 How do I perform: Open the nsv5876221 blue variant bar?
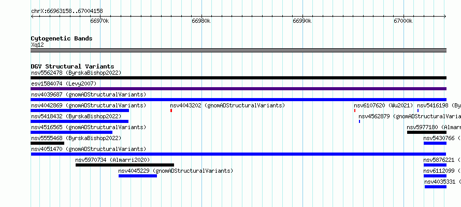pos(435,165)
